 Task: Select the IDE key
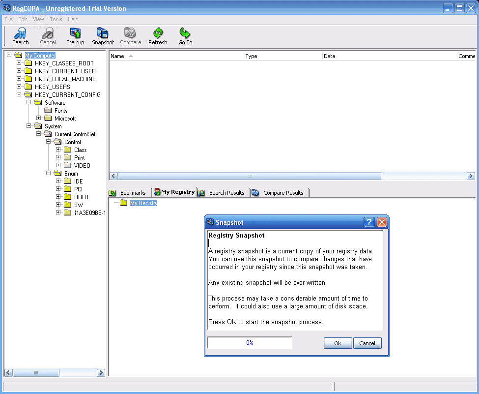[x=78, y=182]
